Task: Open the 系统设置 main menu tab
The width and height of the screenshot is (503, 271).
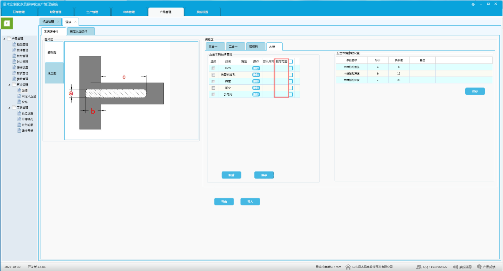Action: [202, 12]
